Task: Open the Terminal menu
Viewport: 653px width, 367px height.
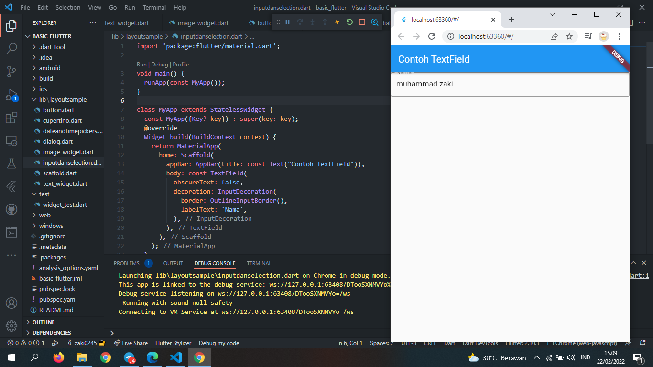Action: 154,7
